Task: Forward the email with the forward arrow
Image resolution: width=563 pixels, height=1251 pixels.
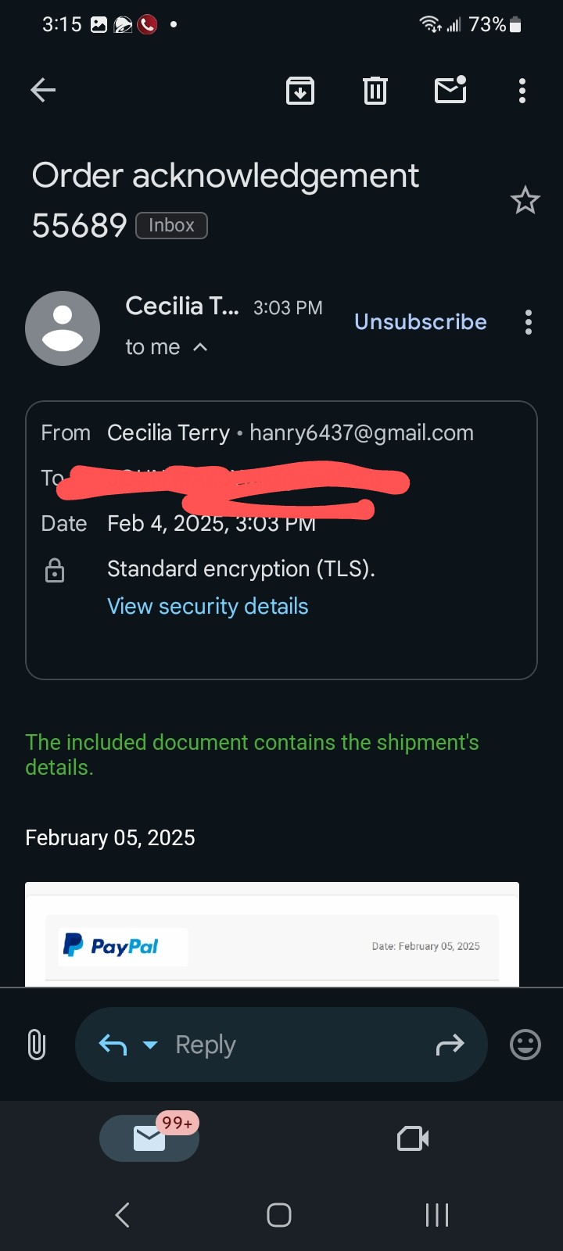Action: [x=450, y=1045]
